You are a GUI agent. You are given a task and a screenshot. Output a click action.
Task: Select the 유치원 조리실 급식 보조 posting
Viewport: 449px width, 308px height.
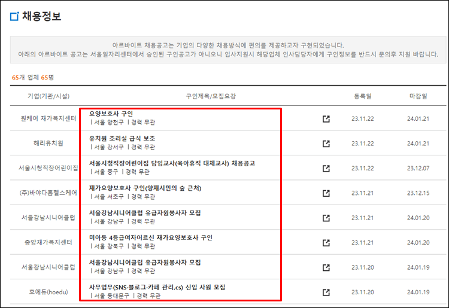click(122, 138)
